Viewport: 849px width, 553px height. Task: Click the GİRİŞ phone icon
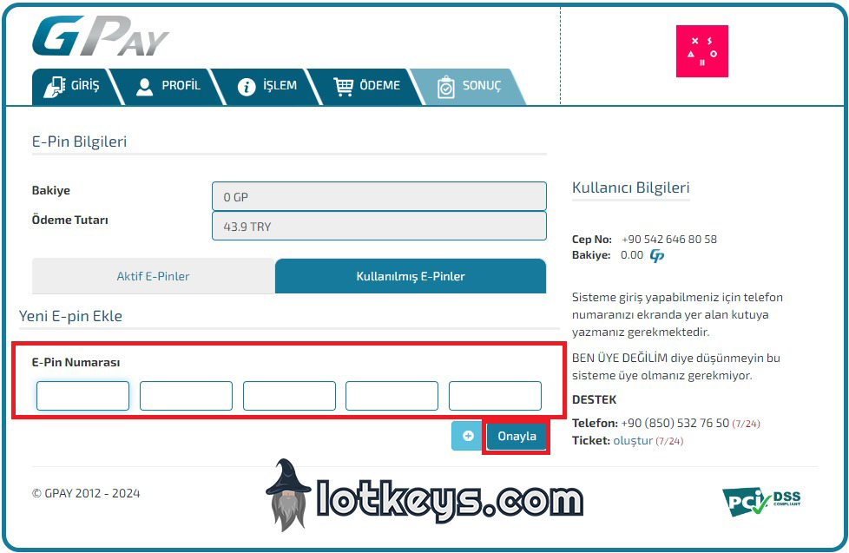(54, 87)
